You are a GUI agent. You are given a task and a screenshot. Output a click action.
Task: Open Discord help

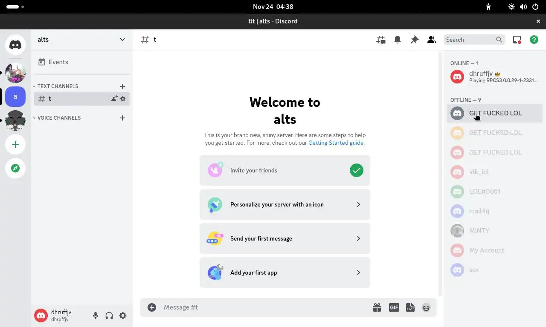534,40
